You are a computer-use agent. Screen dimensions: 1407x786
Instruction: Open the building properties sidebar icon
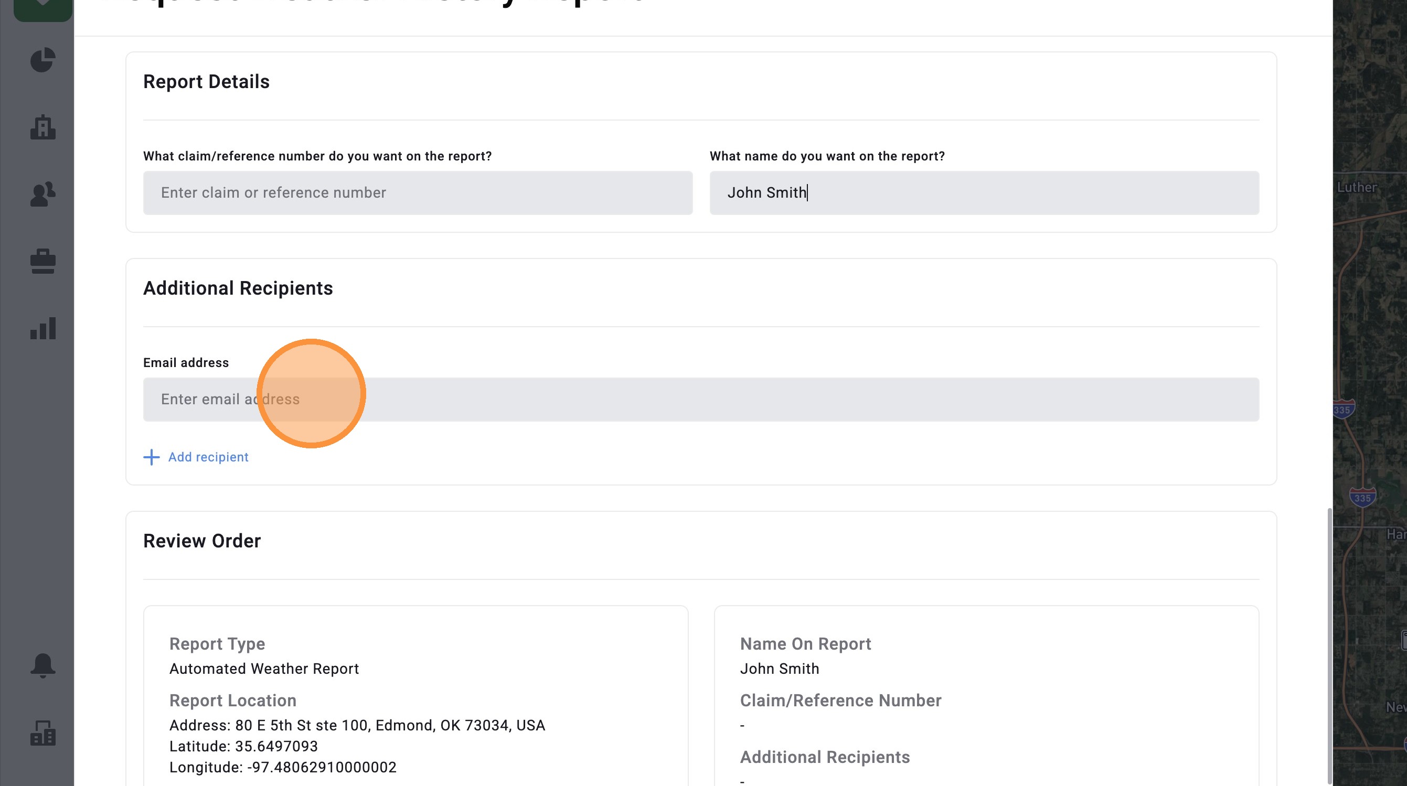point(42,127)
